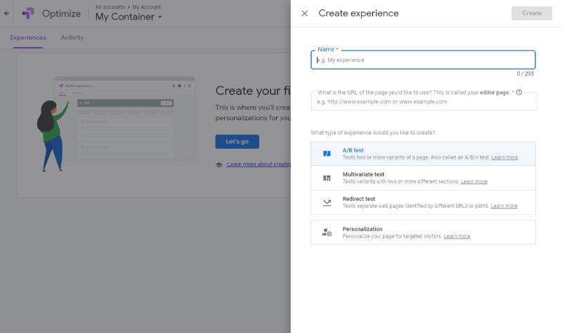Viewport: 562px width, 333px height.
Task: Click the Personalization person icon
Action: (x=327, y=233)
